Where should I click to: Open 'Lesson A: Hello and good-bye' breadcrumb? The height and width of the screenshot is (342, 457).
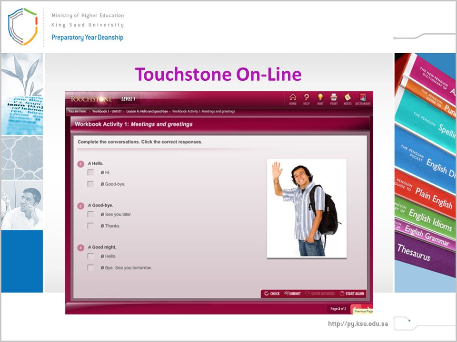coord(147,111)
